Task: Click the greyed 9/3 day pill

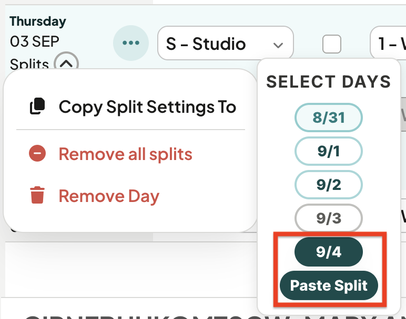Action: point(328,218)
